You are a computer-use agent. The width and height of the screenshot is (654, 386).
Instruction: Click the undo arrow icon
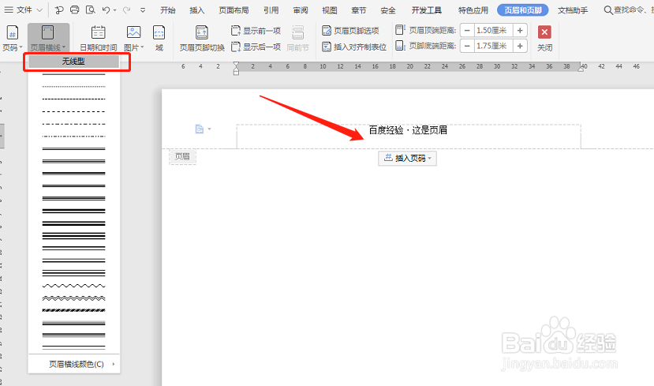[106, 9]
